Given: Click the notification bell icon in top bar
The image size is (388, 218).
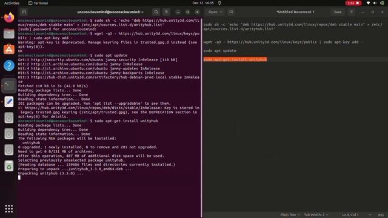Looking at the screenshot, I should pyautogui.click(x=219, y=3).
